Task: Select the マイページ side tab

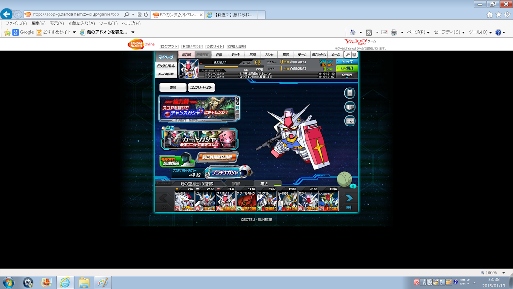Action: pos(166,57)
